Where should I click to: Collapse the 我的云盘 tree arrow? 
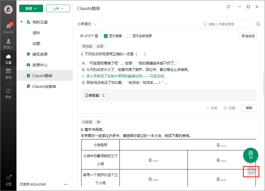pos(21,22)
